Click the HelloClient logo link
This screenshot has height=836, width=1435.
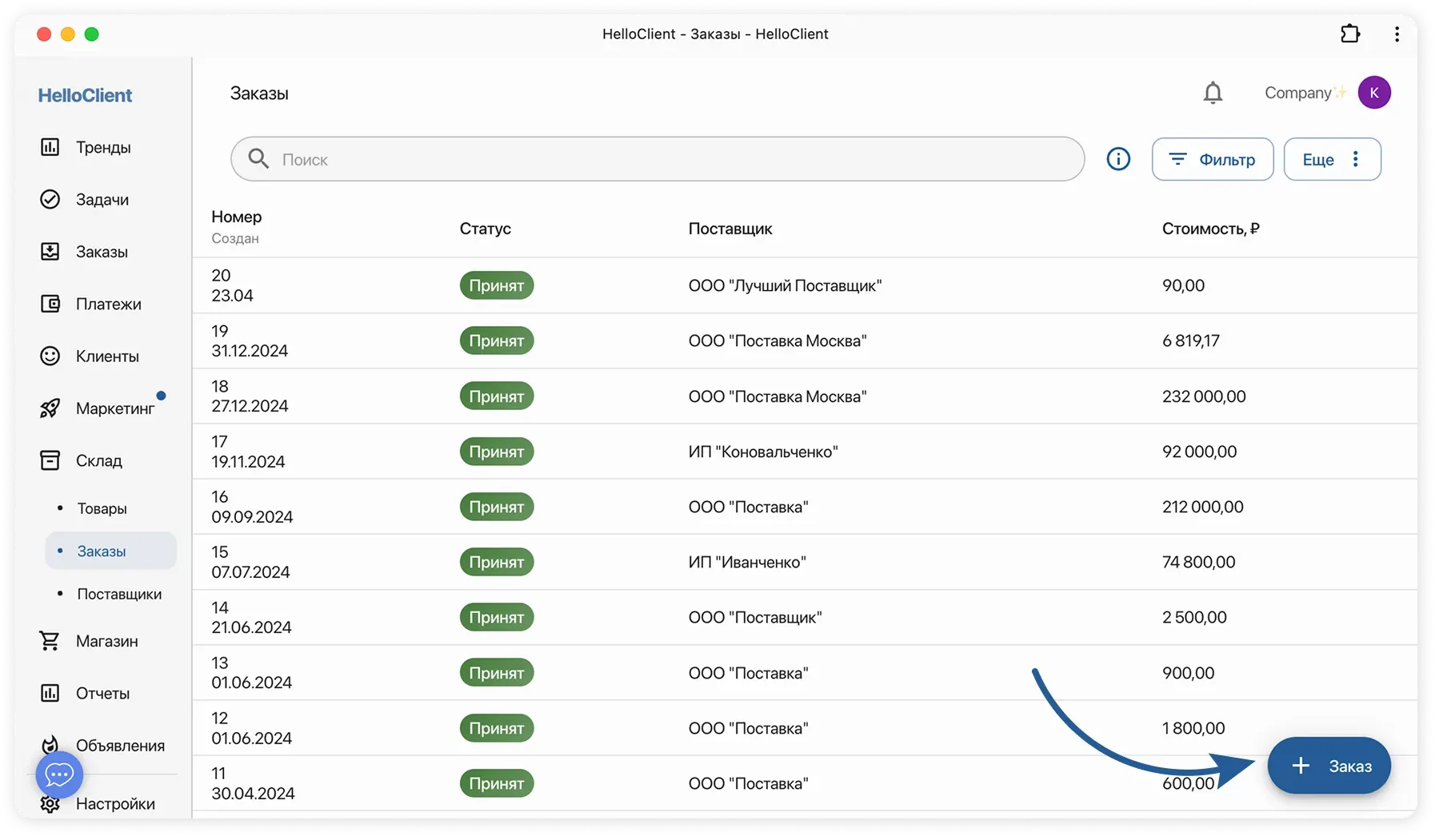[85, 95]
